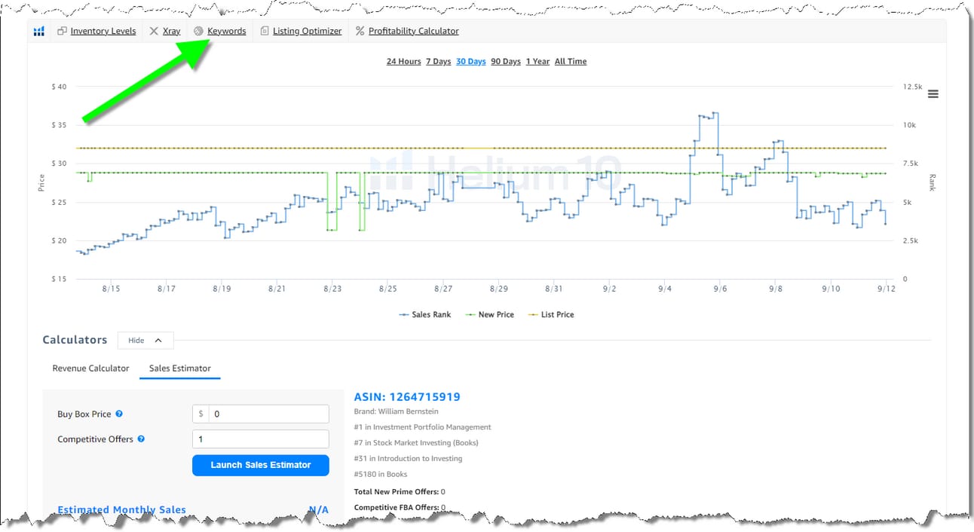Set chart range to 1 Year
974x532 pixels.
tap(538, 61)
